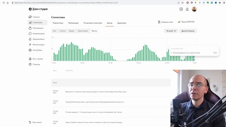Go to Публикации in the left sidebar

click(36, 28)
